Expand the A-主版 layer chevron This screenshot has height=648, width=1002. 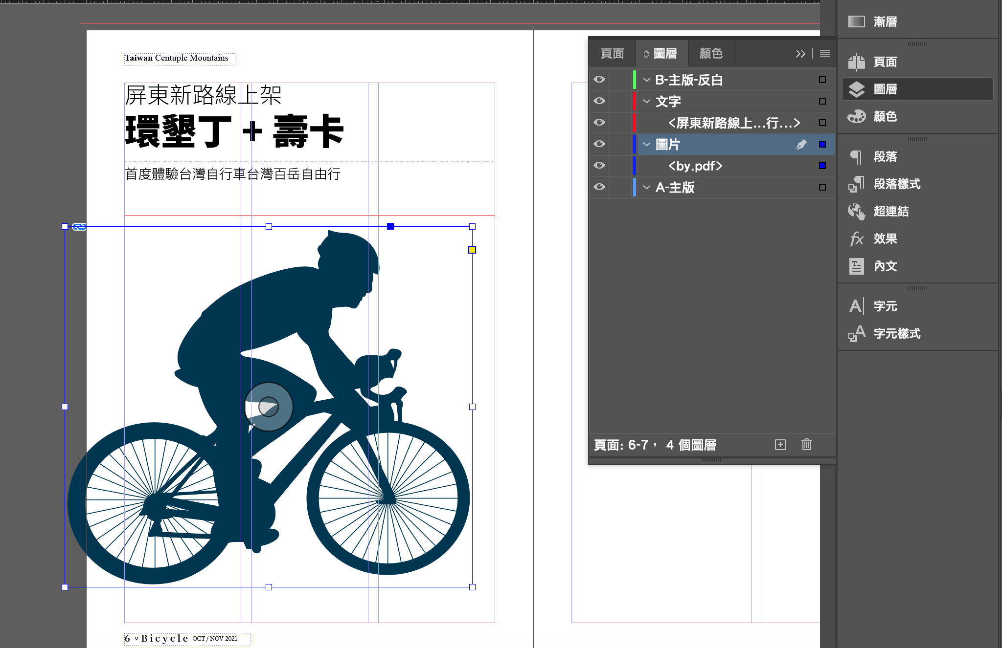(x=647, y=187)
